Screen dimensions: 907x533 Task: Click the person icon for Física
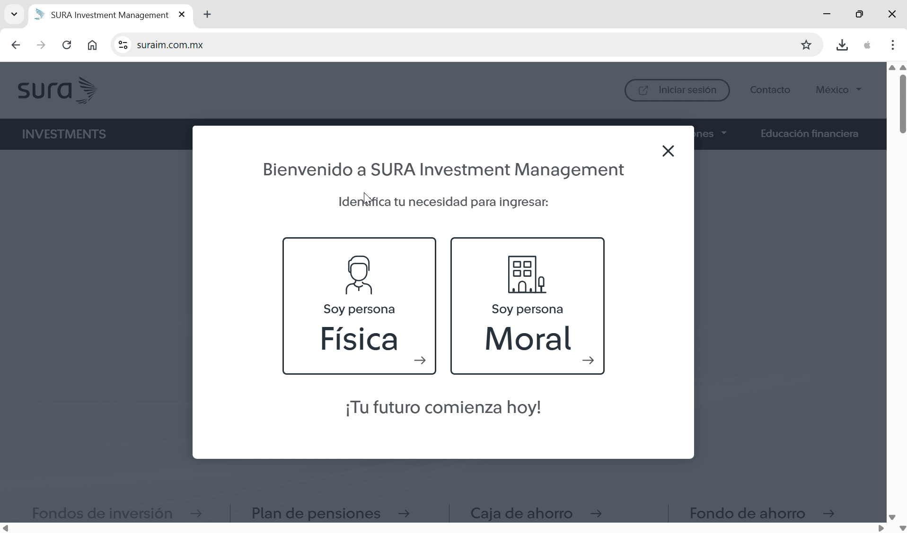tap(359, 275)
